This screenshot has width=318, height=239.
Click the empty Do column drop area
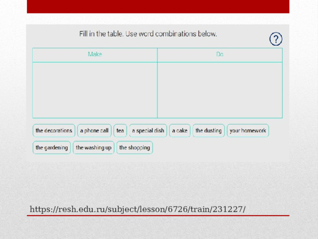[220, 90]
